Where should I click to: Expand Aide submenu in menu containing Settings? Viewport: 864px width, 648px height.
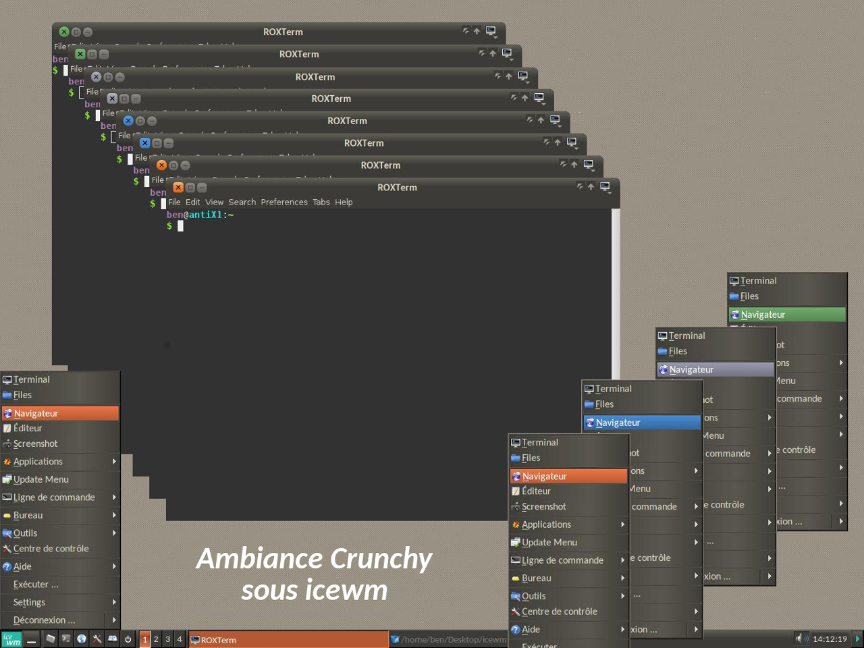[114, 566]
